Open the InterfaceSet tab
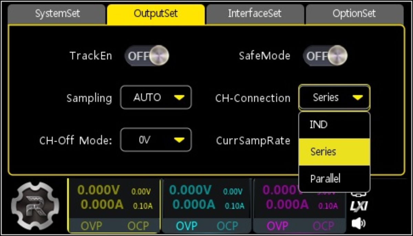Viewport: 413px width, 236px height. 255,14
